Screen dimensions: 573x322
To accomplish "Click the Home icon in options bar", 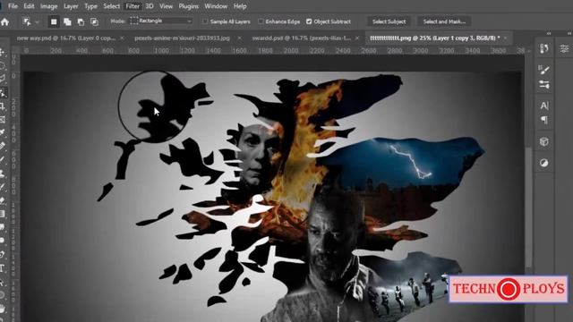I will (4, 21).
